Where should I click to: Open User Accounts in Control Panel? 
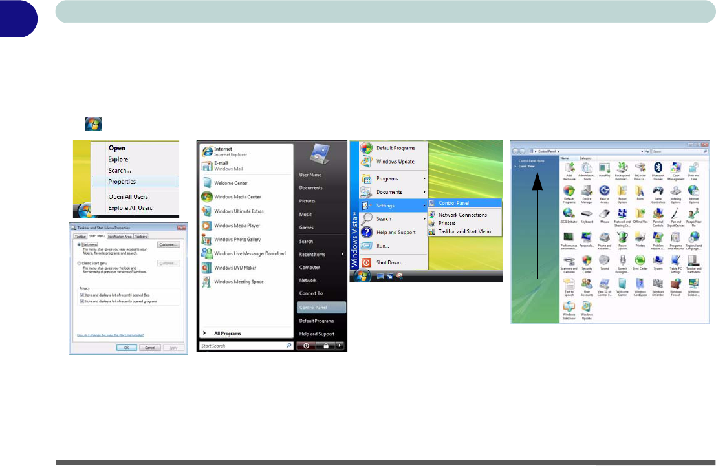pos(587,288)
